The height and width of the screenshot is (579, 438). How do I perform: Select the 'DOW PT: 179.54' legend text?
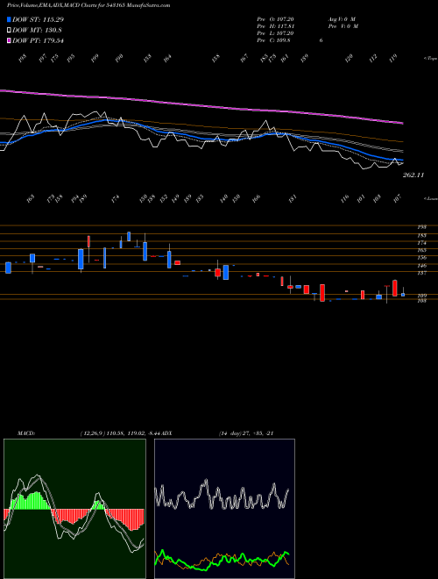(x=38, y=40)
